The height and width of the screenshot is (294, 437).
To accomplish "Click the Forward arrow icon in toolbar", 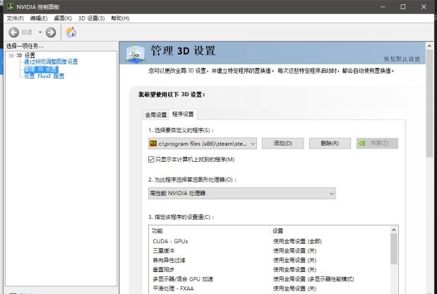I will click(x=51, y=33).
